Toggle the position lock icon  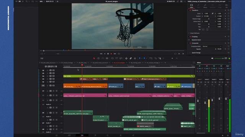click(135, 58)
